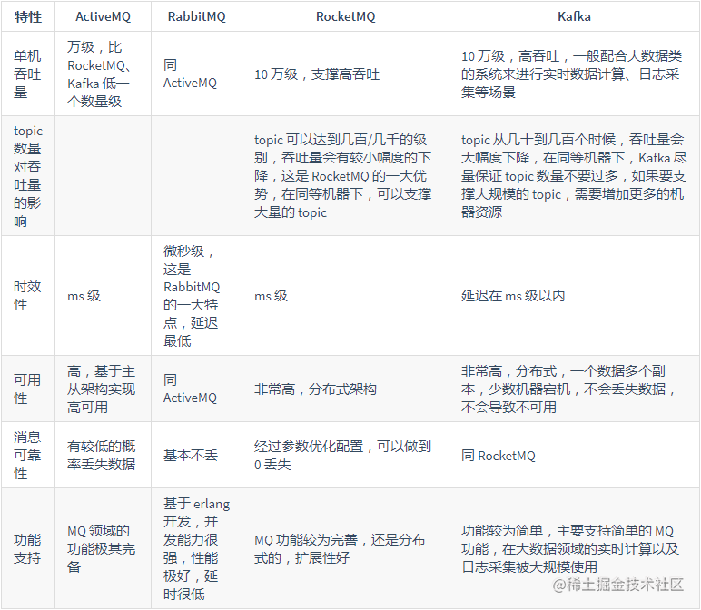
Task: Click the 功能支持 row label
Action: click(28, 548)
